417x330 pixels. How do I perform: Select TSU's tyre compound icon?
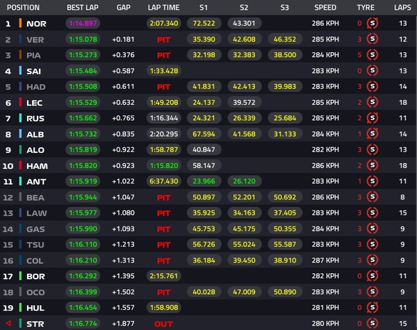click(372, 245)
